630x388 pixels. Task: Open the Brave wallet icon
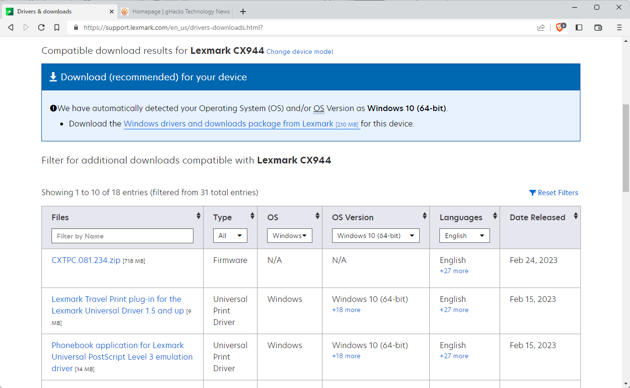598,27
